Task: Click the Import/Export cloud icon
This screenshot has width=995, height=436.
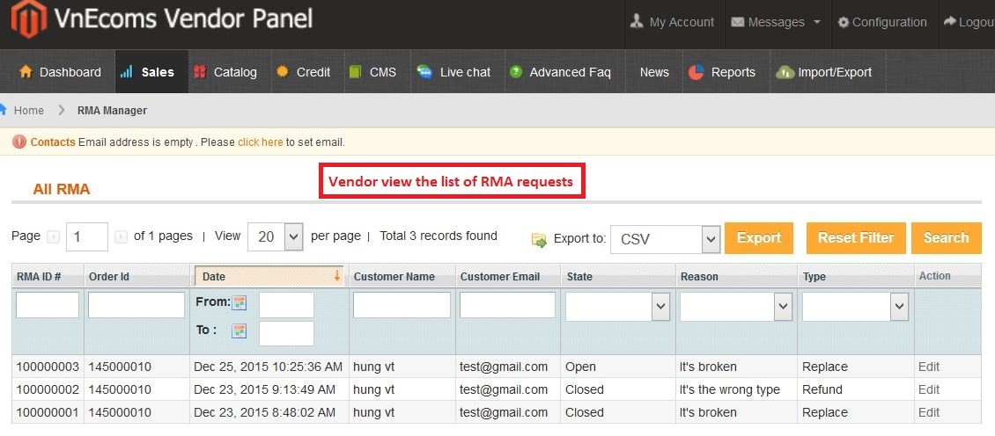Action: coord(785,72)
